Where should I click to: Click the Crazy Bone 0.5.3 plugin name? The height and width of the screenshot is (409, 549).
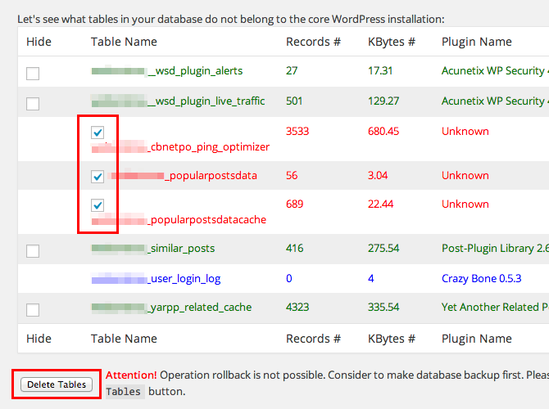[x=482, y=279]
